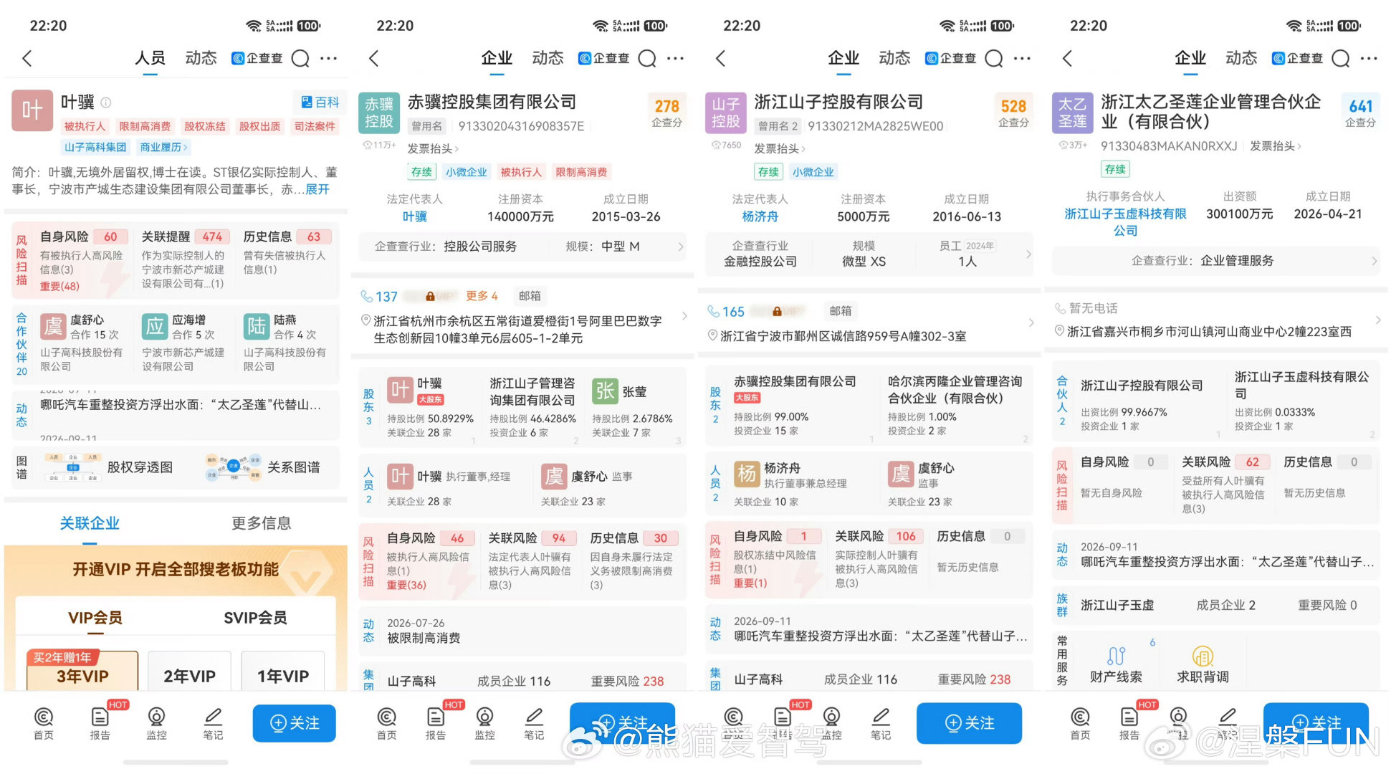Open more options dots in 浙江山子控股 screen

(1022, 58)
